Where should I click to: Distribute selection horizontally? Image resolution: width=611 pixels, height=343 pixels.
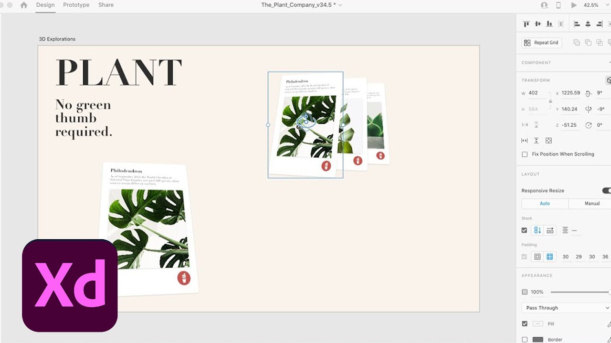point(561,24)
